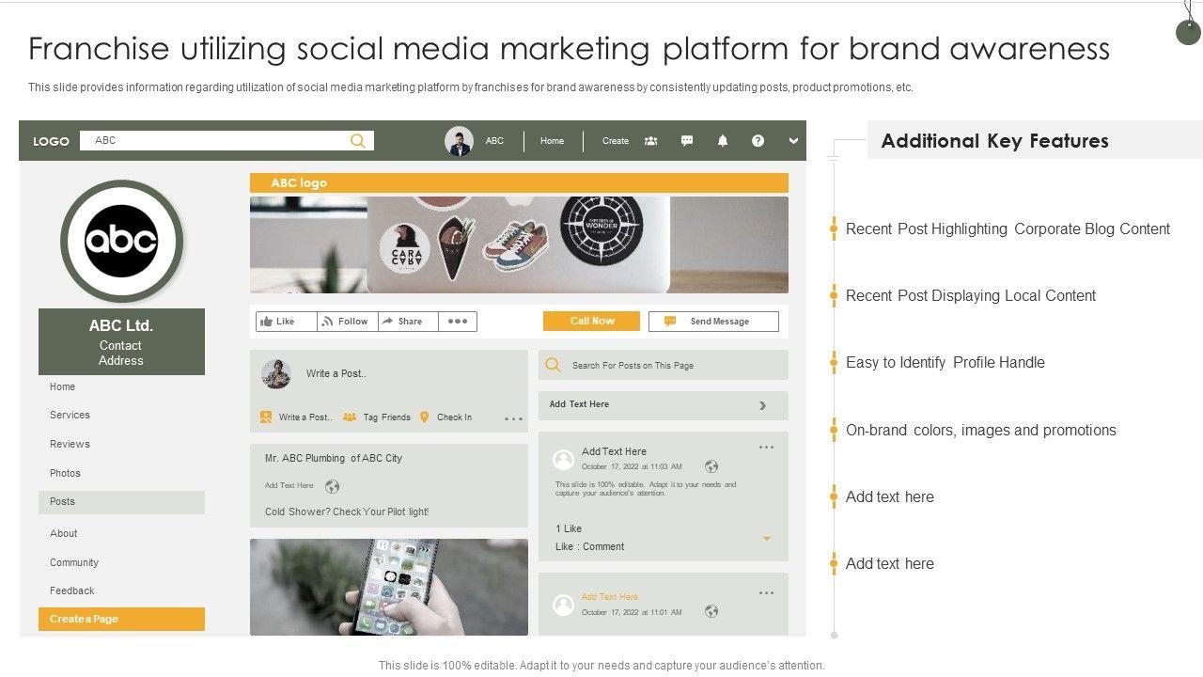
Task: Open ellipsis menu on 11:01 AM post
Action: 767,593
